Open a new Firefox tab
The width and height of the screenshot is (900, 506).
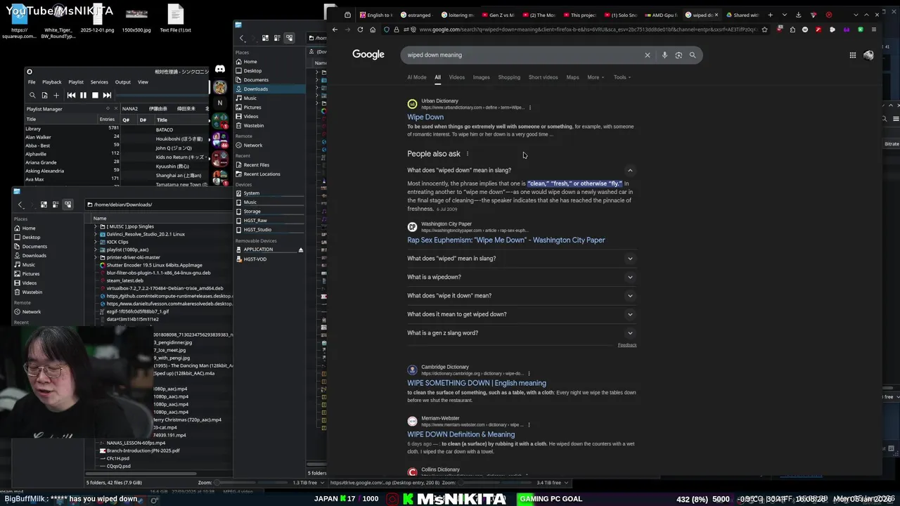coord(770,15)
